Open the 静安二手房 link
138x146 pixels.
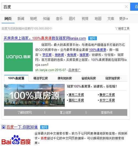pos(107,95)
